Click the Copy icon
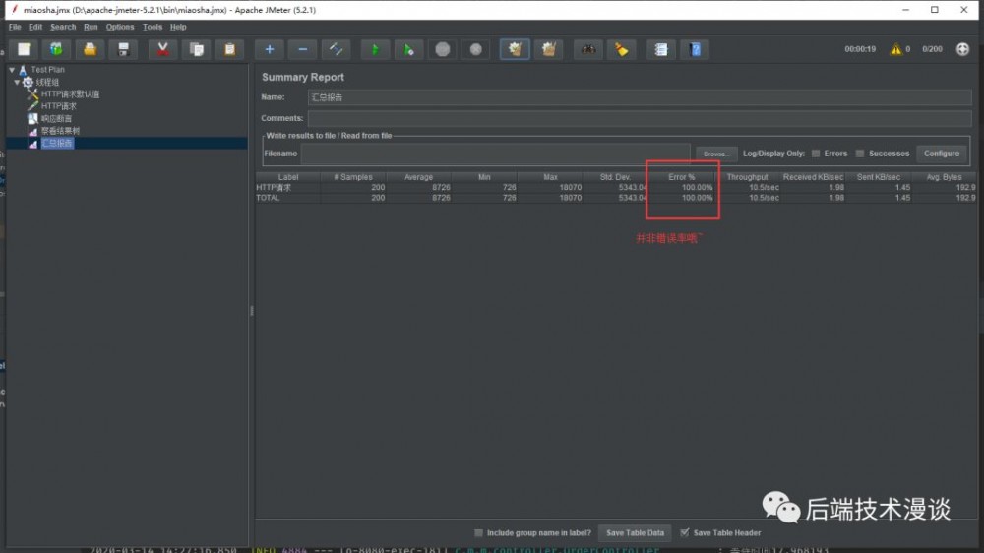The image size is (984, 553). pos(197,49)
